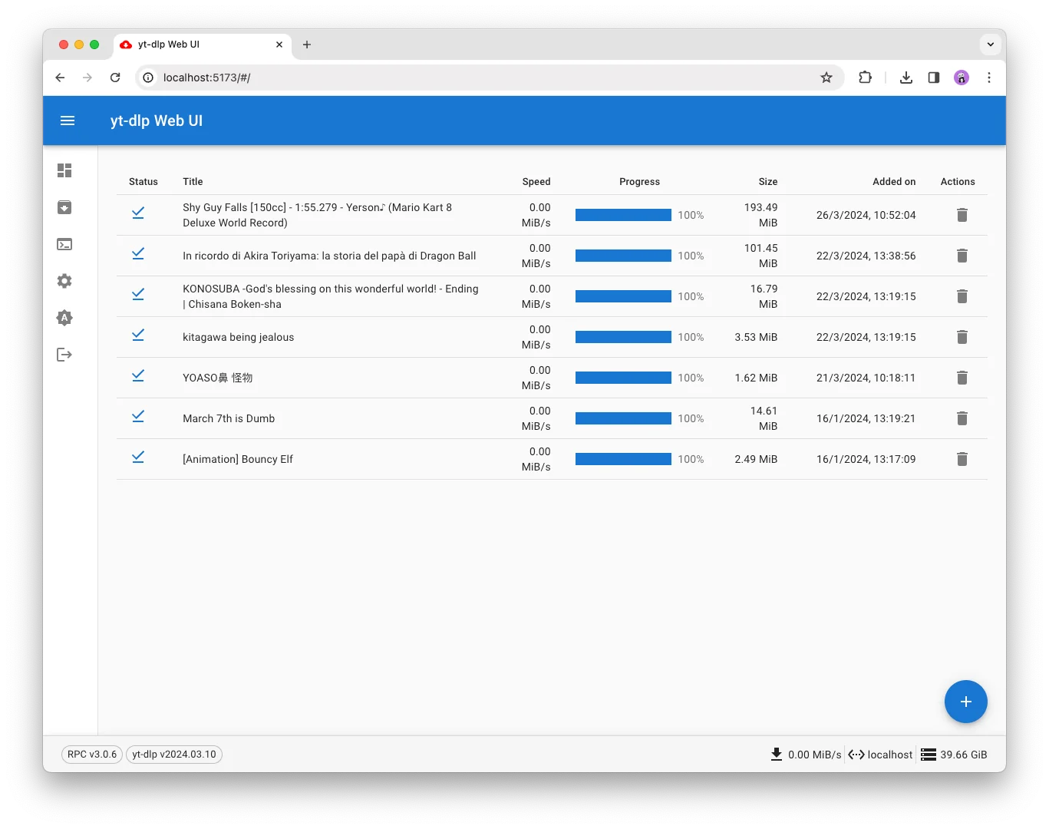Screen dimensions: 1049x829
Task: Open the Chrome three-dot menu
Action: pyautogui.click(x=989, y=78)
